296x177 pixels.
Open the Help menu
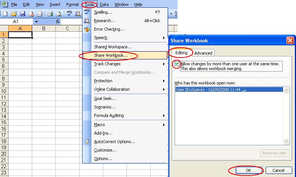[x=138, y=4]
